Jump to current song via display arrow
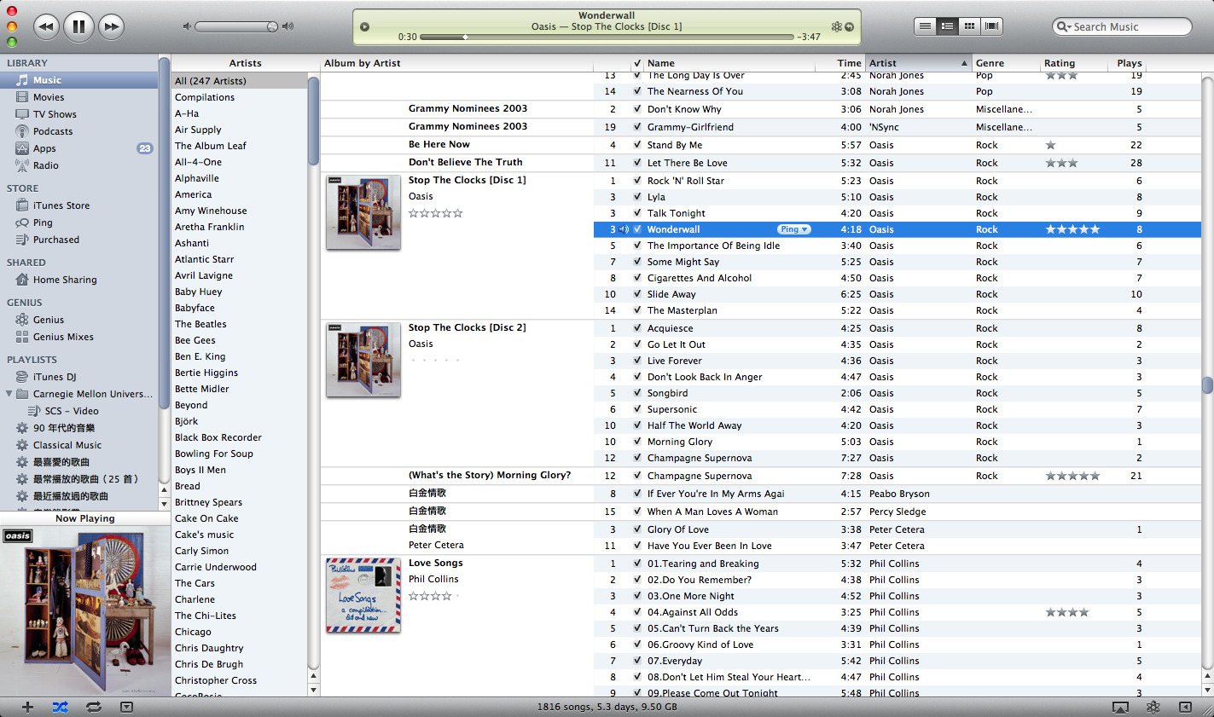This screenshot has height=717, width=1214. (849, 27)
